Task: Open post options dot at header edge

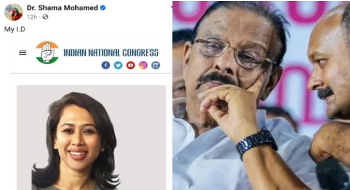Action: pyautogui.click(x=171, y=7)
